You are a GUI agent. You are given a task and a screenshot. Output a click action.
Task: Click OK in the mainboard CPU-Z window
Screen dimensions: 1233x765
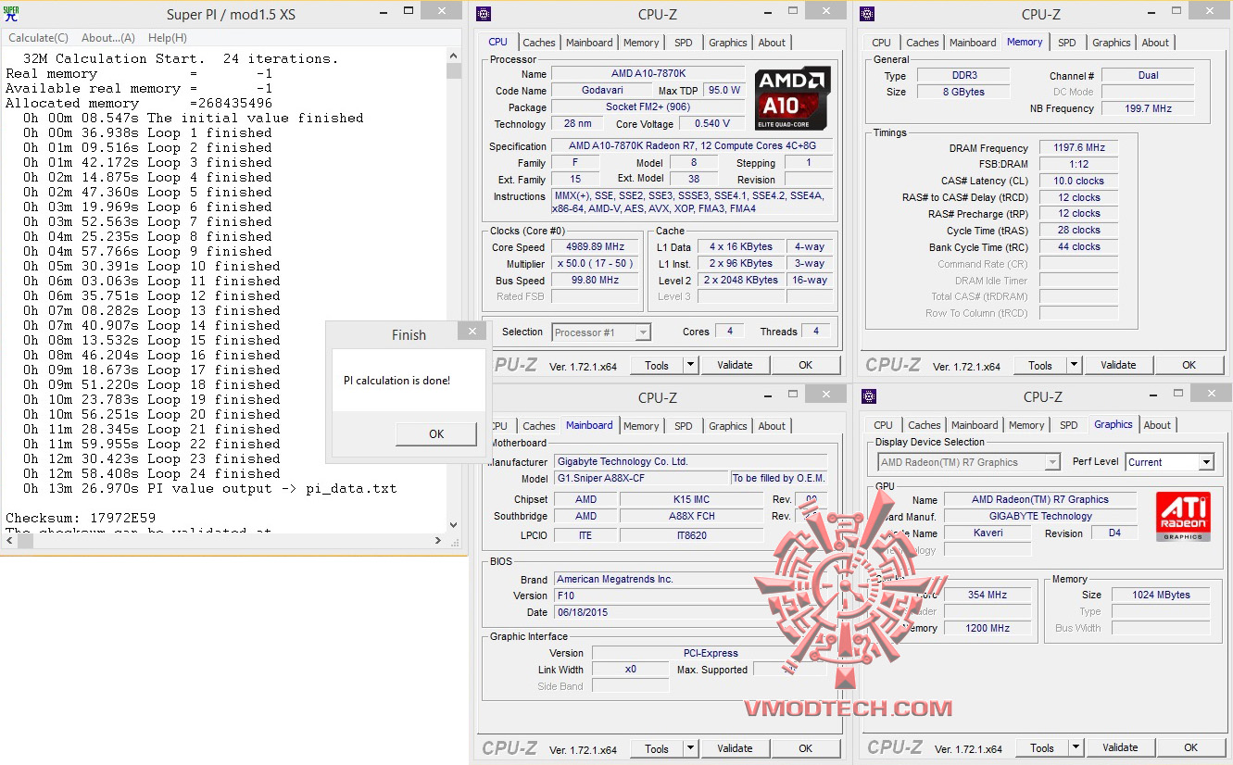tap(806, 748)
